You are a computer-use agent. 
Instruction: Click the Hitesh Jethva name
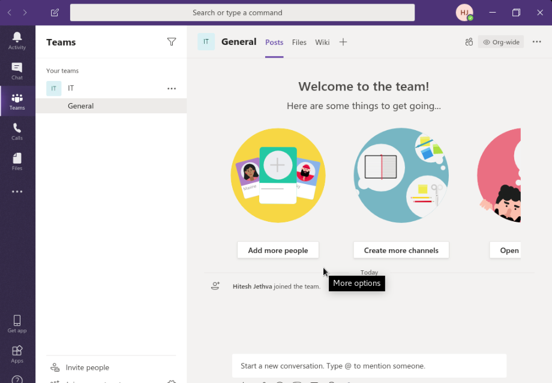[252, 287]
